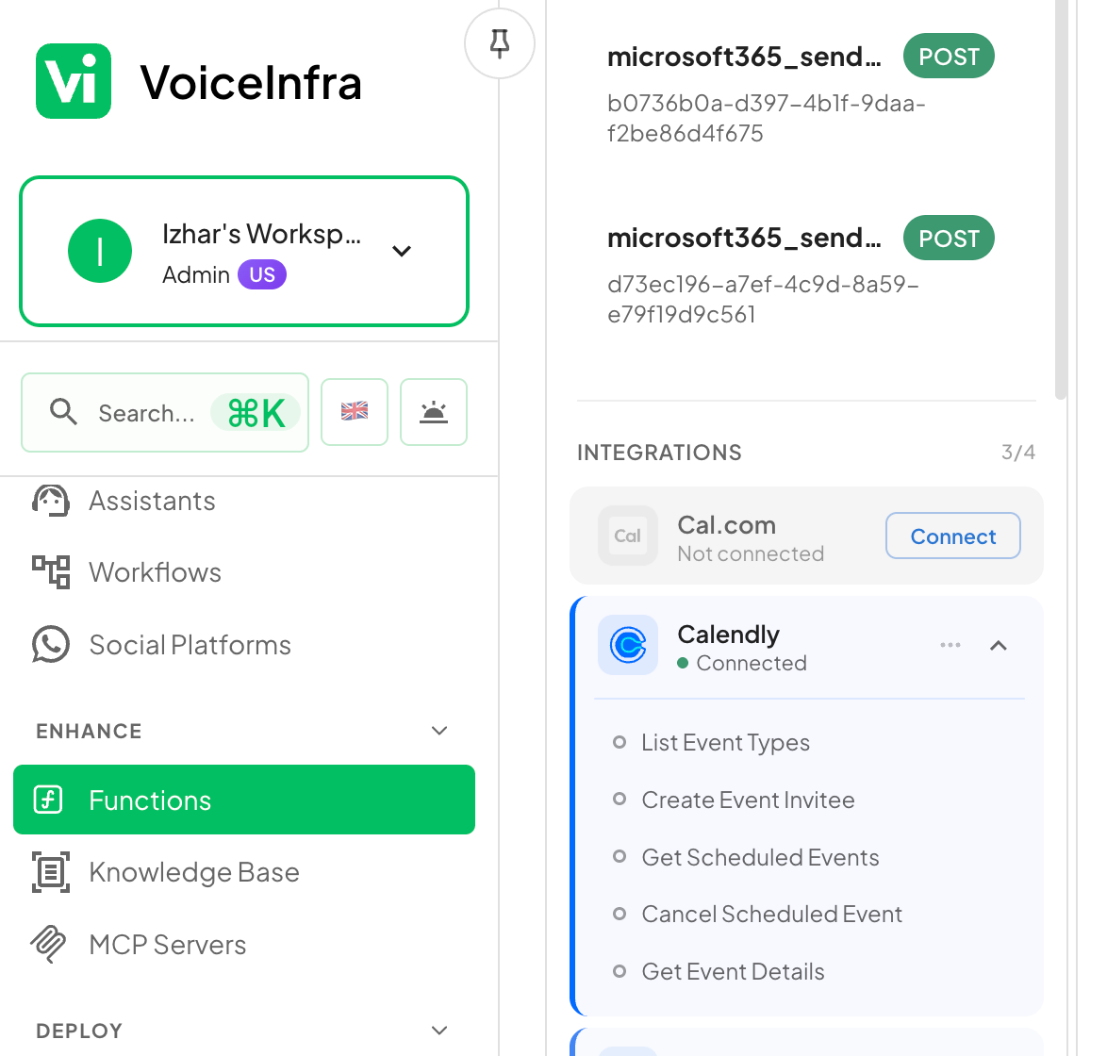Click the VoiceInfra Vi logo
The width and height of the screenshot is (1107, 1056).
pyautogui.click(x=74, y=81)
